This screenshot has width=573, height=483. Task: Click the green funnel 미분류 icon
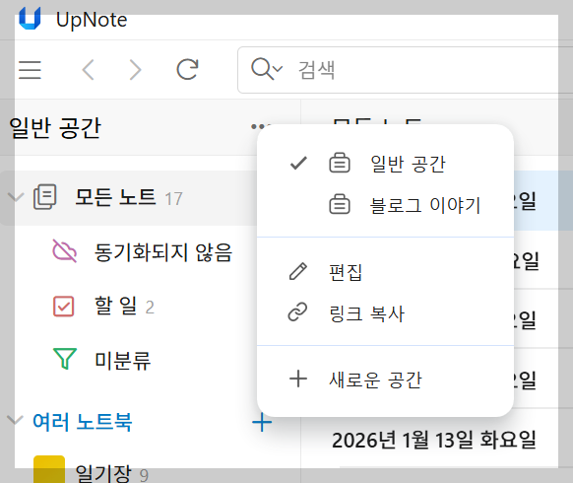tap(65, 359)
